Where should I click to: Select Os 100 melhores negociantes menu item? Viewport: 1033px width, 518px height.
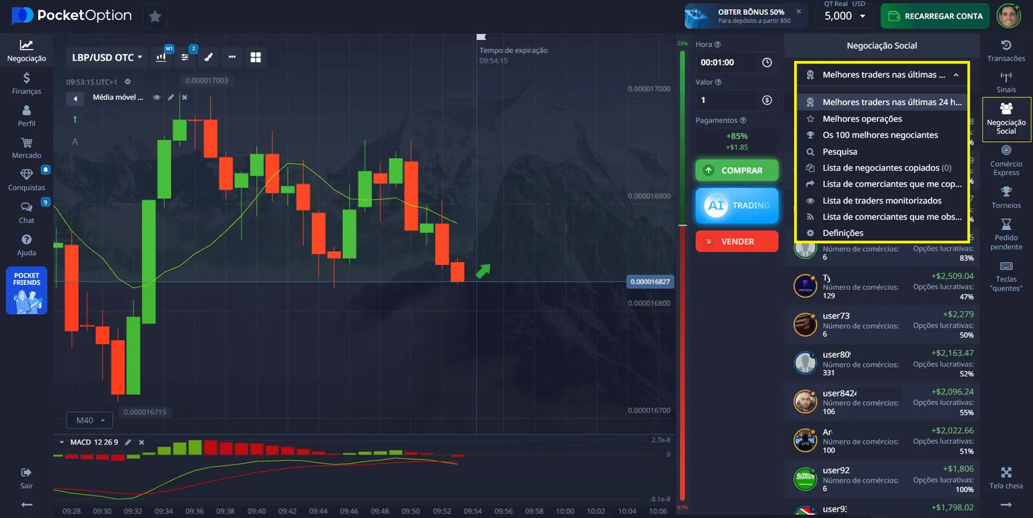(880, 135)
